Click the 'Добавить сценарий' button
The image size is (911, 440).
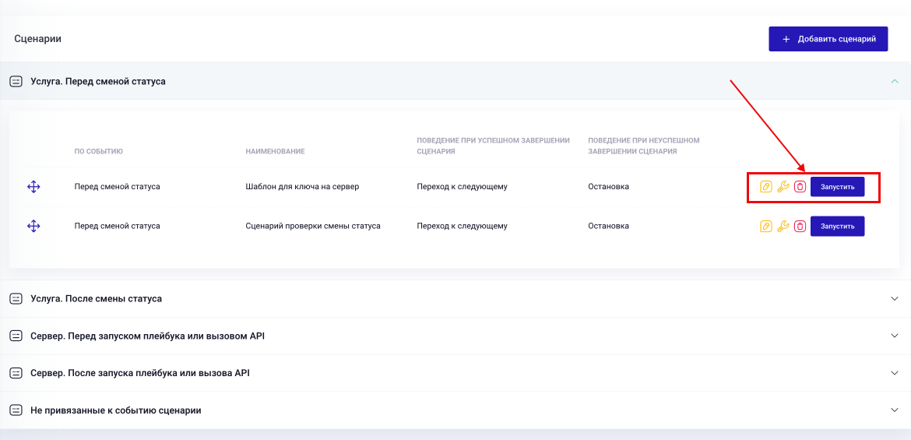pyautogui.click(x=828, y=39)
